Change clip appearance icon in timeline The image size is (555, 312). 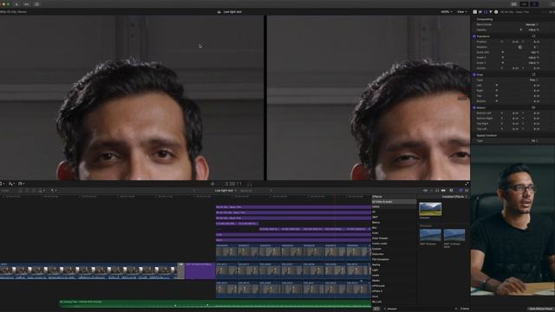tap(451, 191)
